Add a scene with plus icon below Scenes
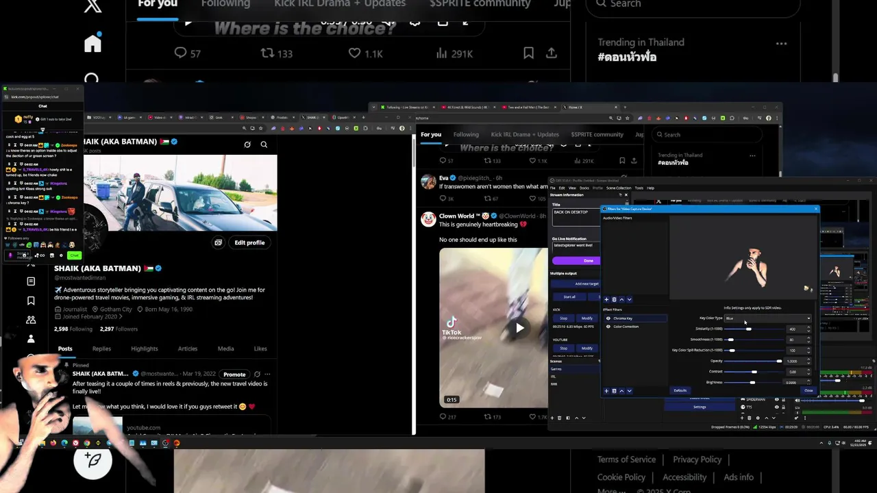 tap(552, 418)
